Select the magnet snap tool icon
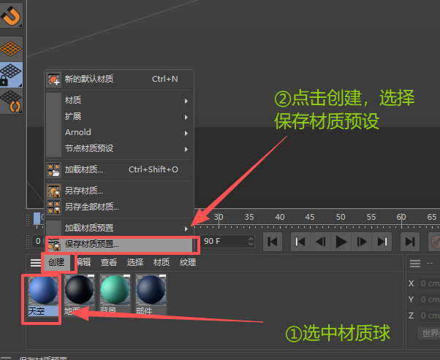Viewport: 440px width, 360px height. pyautogui.click(x=11, y=15)
